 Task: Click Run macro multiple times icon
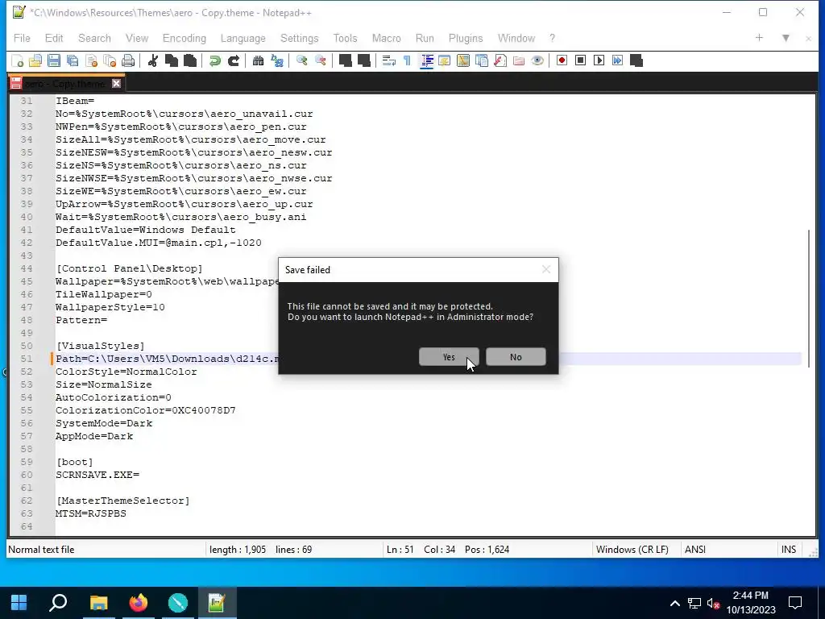(x=618, y=61)
